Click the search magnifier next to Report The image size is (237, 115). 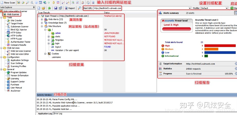tap(80, 8)
